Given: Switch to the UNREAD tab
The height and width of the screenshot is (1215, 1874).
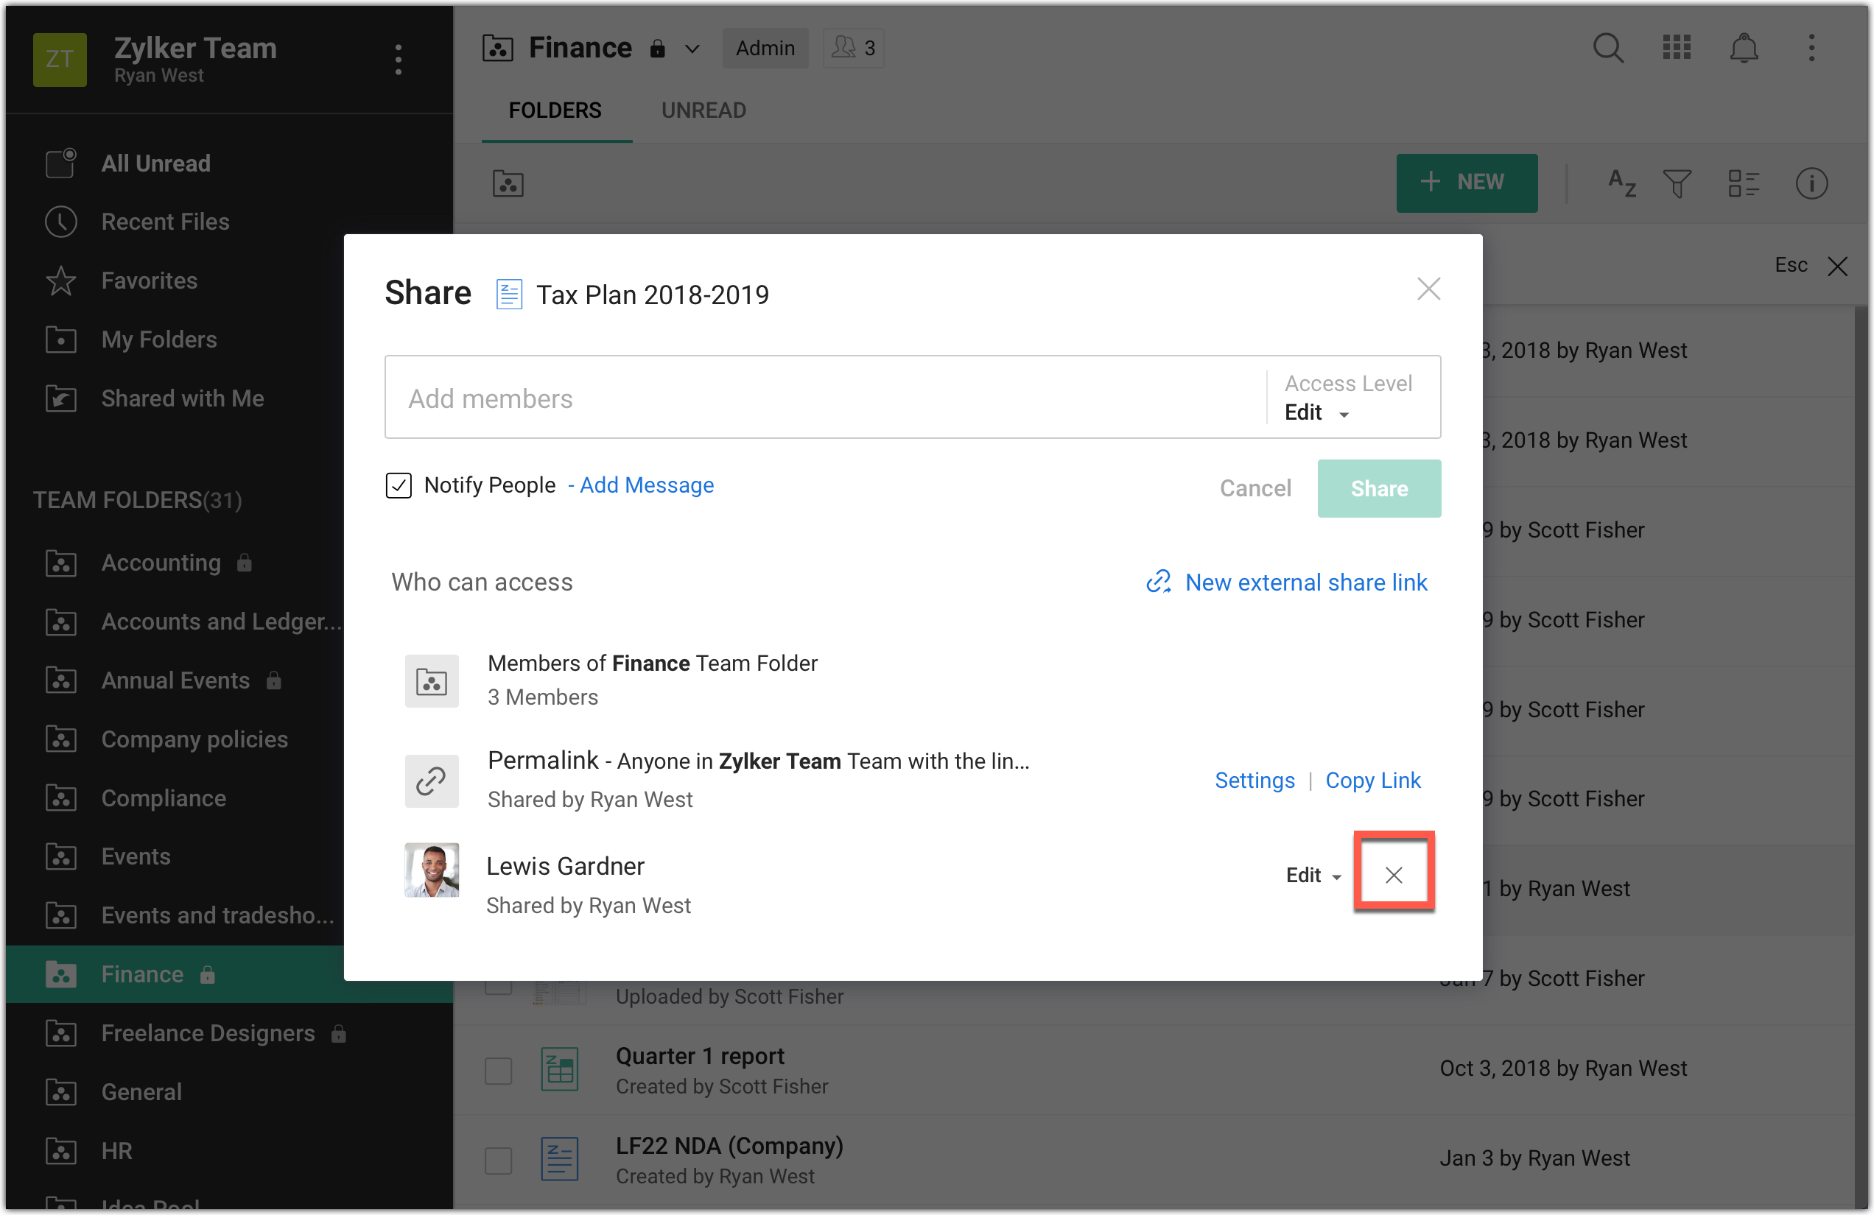Looking at the screenshot, I should (x=703, y=110).
